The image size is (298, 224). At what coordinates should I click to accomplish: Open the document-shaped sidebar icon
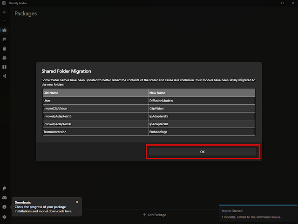point(5,49)
